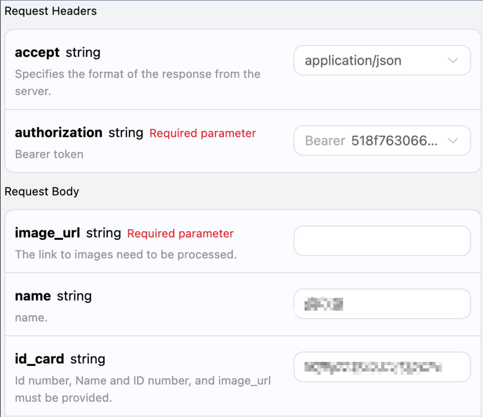Click the Required parameter text beside image_url
Screen dimensions: 483x417
(x=180, y=233)
